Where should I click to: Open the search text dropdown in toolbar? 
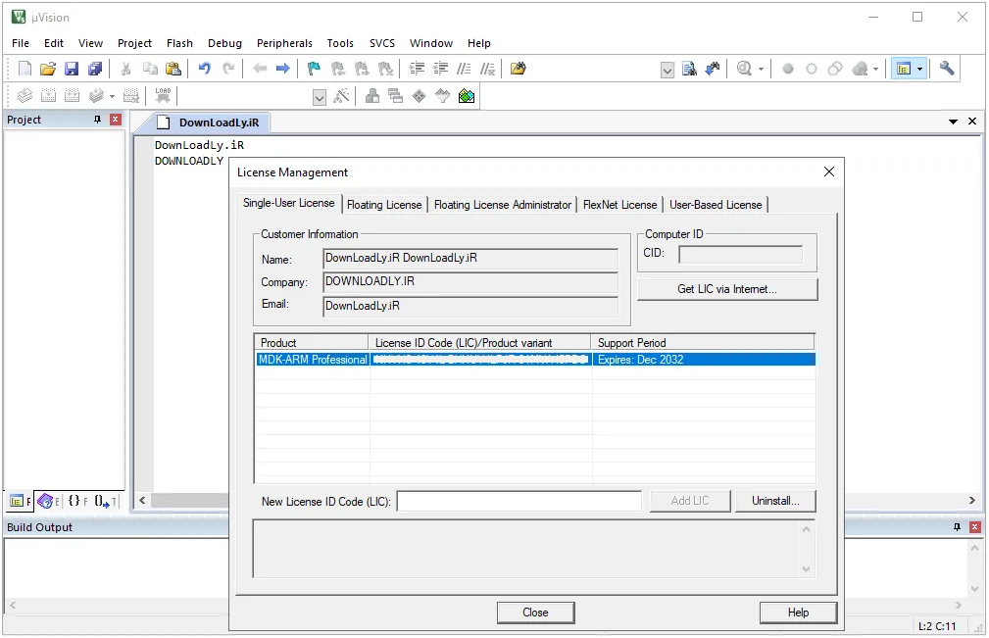tap(668, 70)
